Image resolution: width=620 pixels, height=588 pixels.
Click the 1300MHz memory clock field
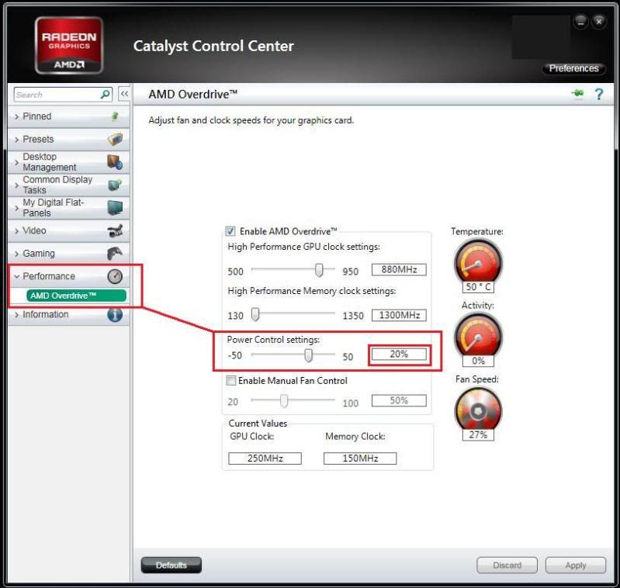pos(399,315)
